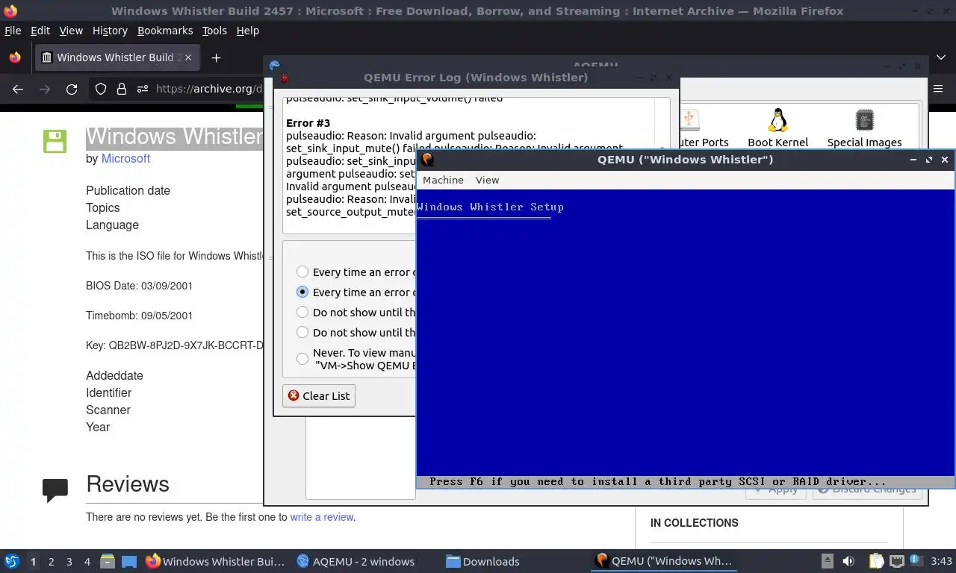The height and width of the screenshot is (573, 956).
Task: Select the second 'Do not show until' radio option
Action: (x=302, y=332)
